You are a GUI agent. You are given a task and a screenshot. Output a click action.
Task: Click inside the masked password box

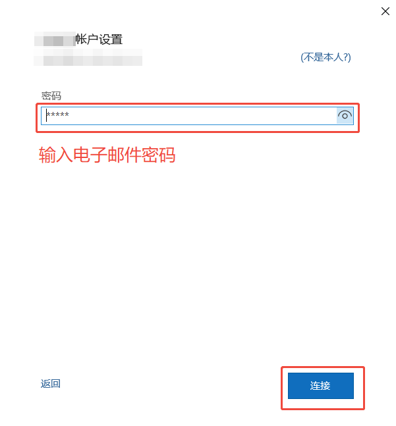coord(197,116)
